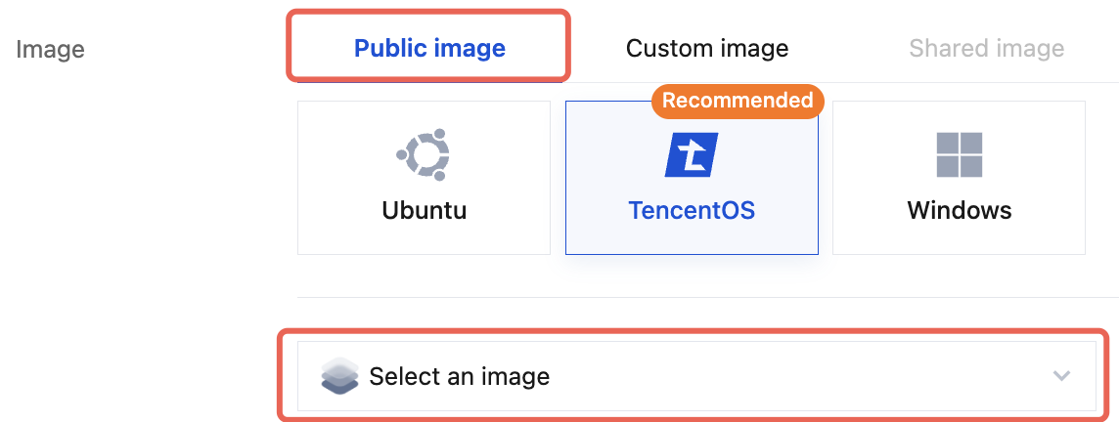Click the layered stack icon in image selector
The height and width of the screenshot is (422, 1119).
(x=339, y=376)
